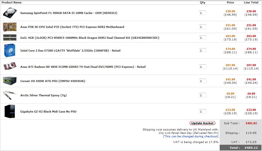Click the GeIL Black Dragon RAM image

pyautogui.click(x=10, y=38)
